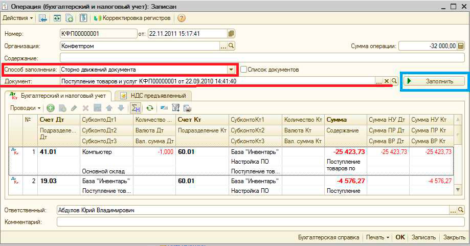The width and height of the screenshot is (470, 246).
Task: Select the Компьютер subconto cell
Action: click(x=106, y=152)
